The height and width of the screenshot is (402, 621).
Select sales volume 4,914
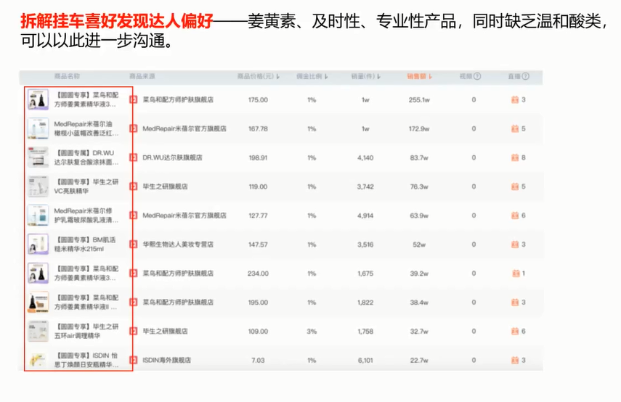(365, 216)
